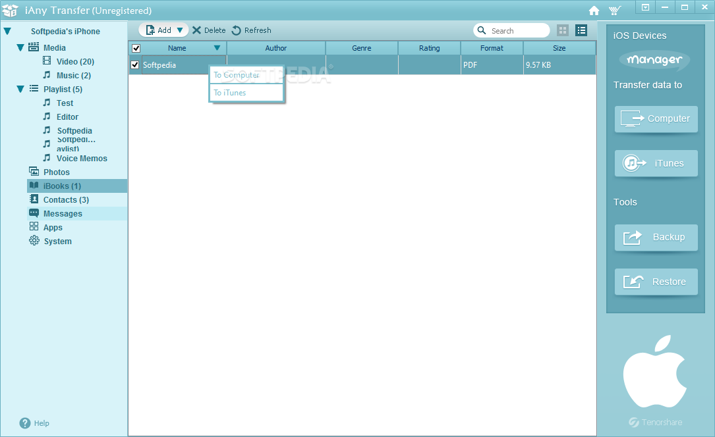
Task: Sort by the Format column header
Action: pyautogui.click(x=492, y=48)
